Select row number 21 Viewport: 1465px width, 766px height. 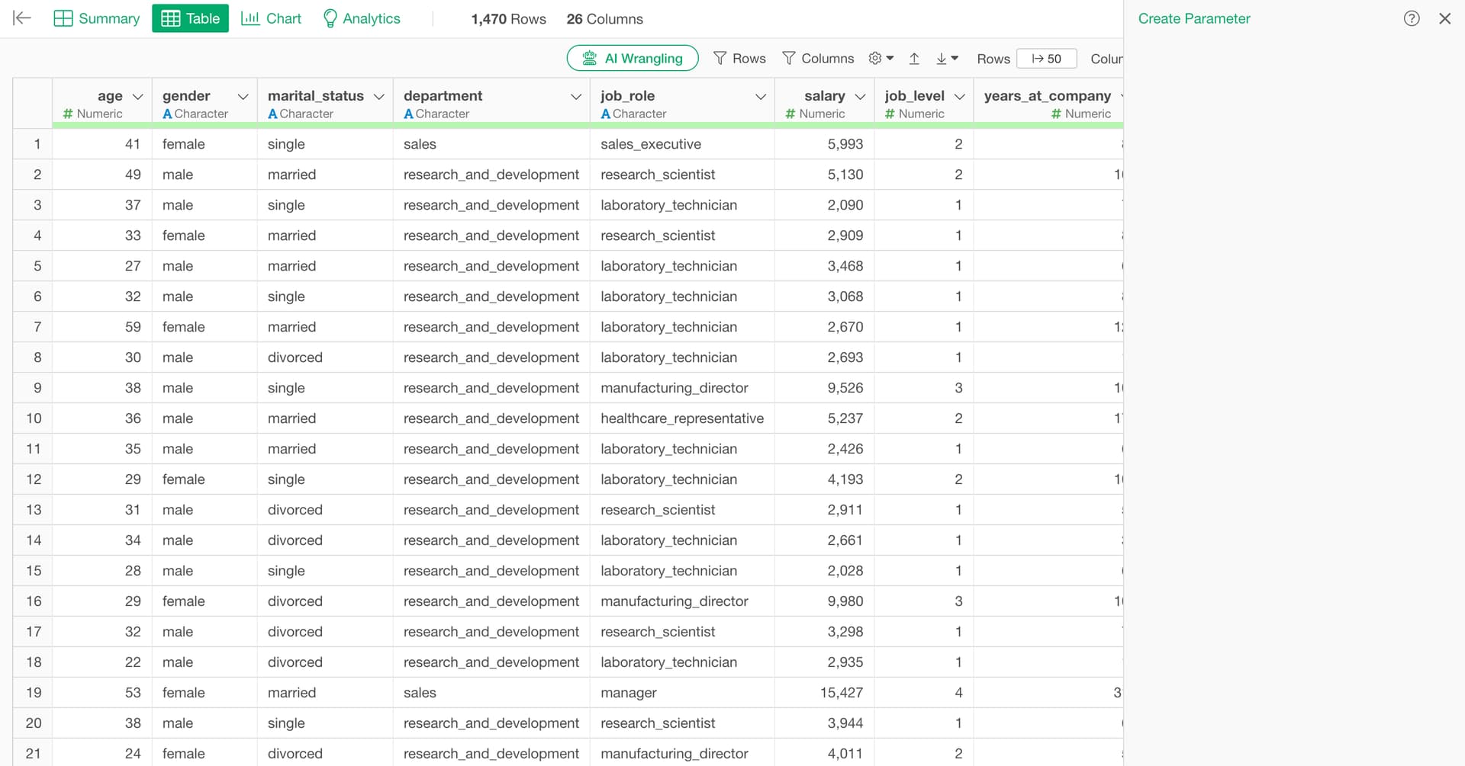click(x=33, y=752)
